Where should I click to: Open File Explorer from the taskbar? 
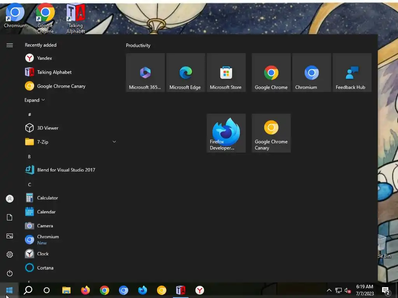pos(66,290)
